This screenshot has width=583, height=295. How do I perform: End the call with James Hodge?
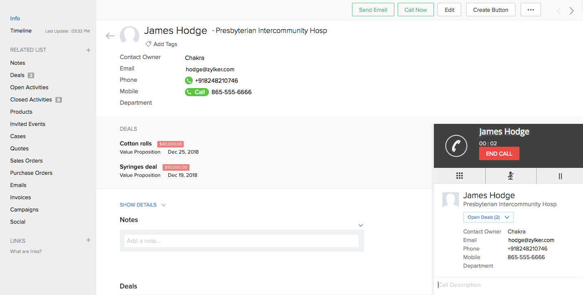point(499,154)
